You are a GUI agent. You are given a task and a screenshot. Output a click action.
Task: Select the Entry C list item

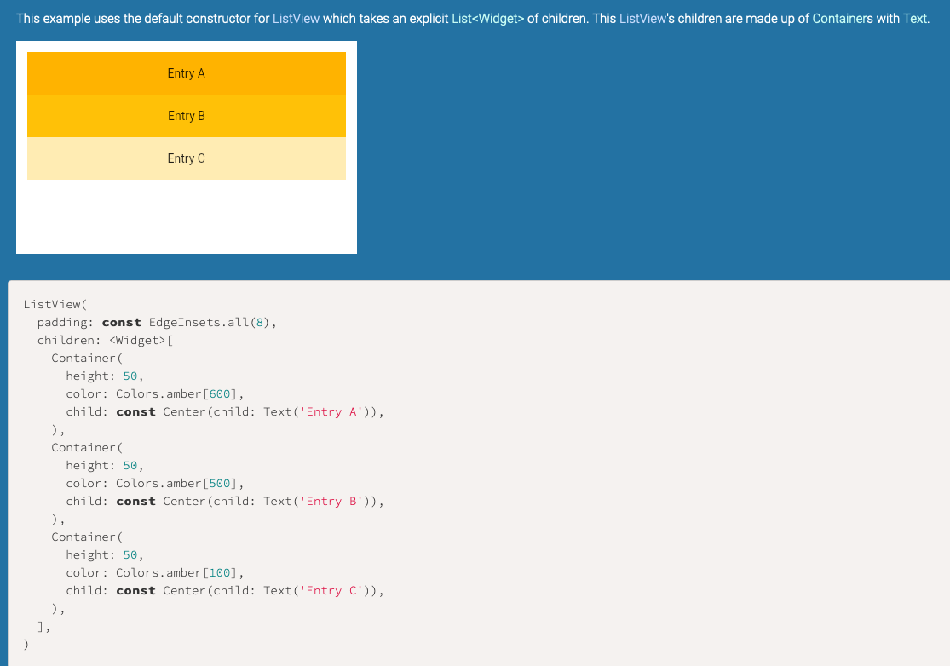click(x=186, y=158)
